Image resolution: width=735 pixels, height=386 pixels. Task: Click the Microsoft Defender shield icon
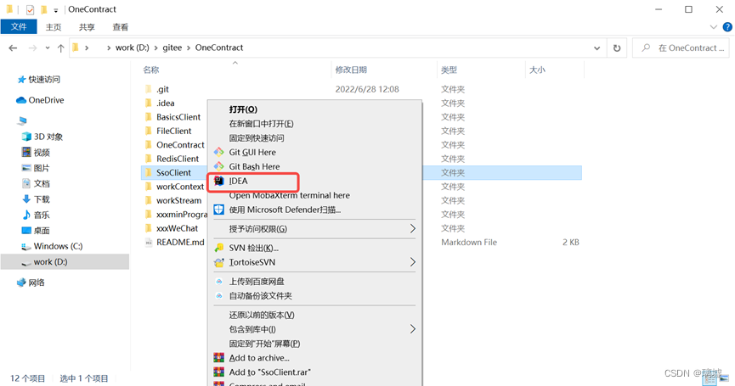tap(219, 210)
